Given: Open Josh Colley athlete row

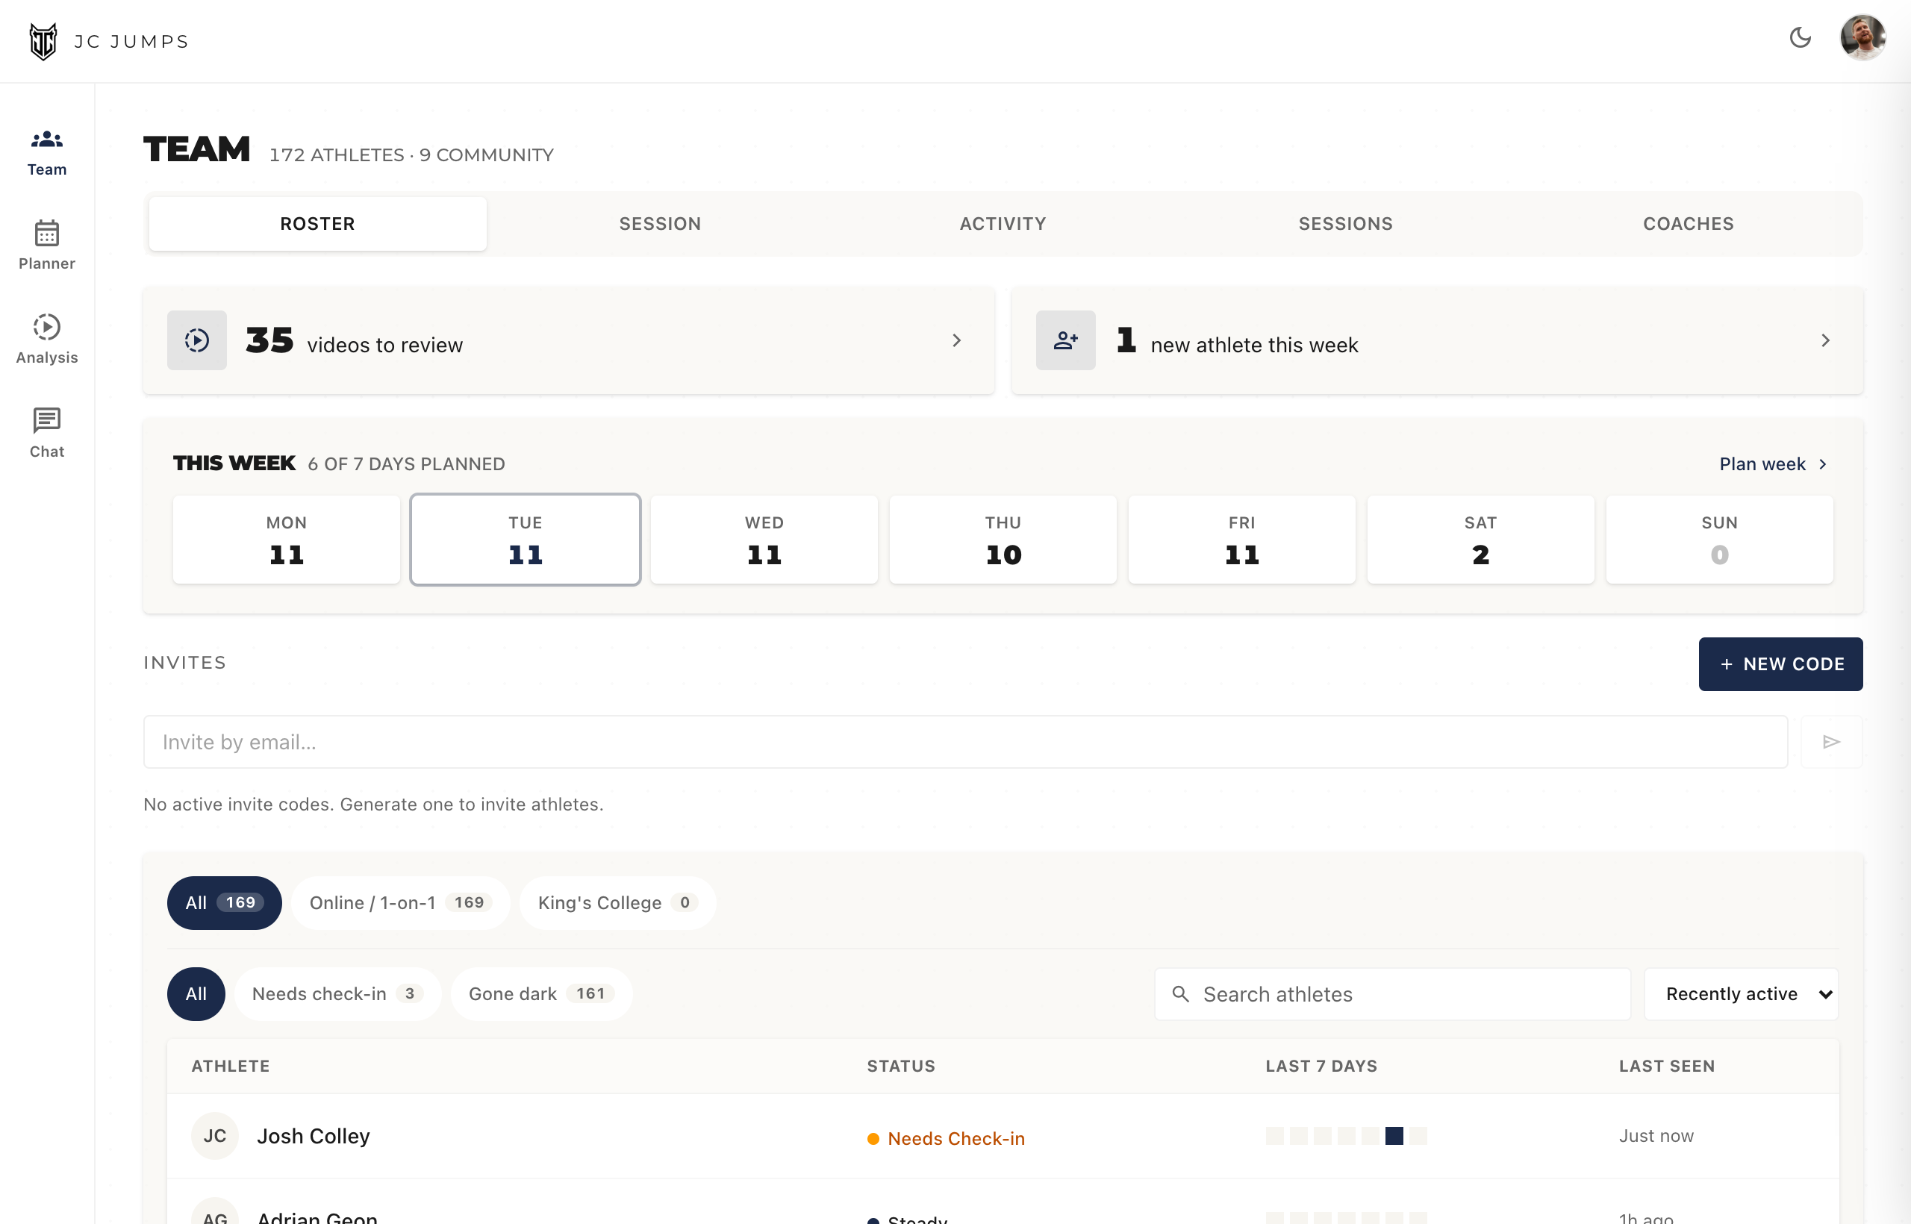Looking at the screenshot, I should point(1003,1136).
